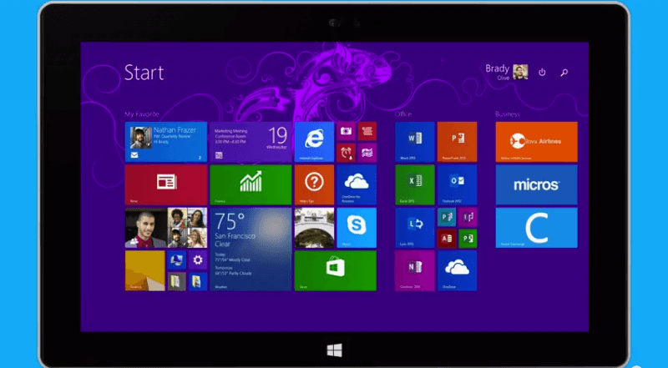The image size is (668, 368).
Task: Open the green Finance tile
Action: [x=250, y=185]
